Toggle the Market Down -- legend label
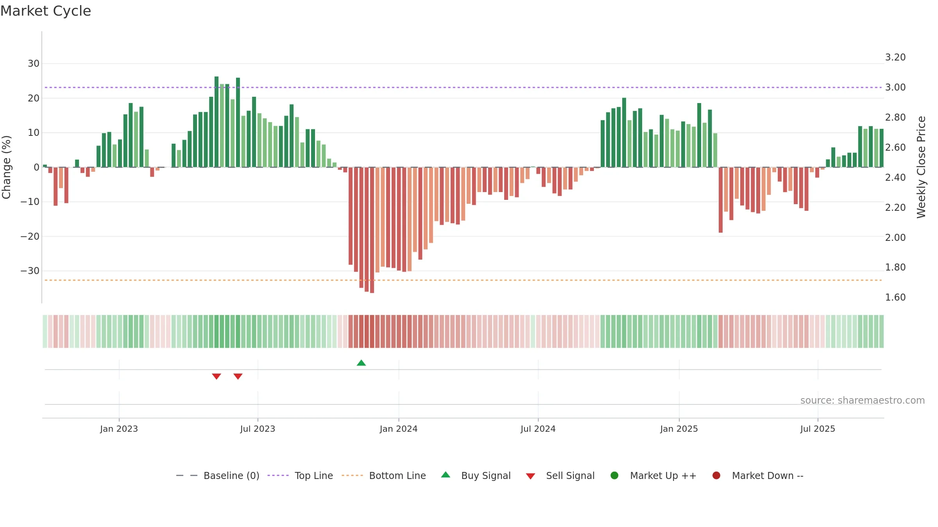938x527 pixels. [x=768, y=476]
